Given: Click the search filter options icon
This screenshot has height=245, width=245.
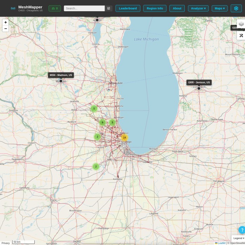Looking at the screenshot, I should pos(108,8).
